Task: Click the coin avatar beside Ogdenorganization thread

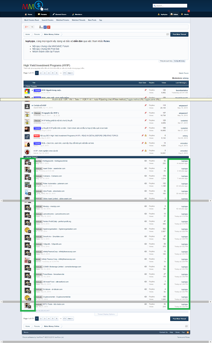Action: [x=27, y=230]
